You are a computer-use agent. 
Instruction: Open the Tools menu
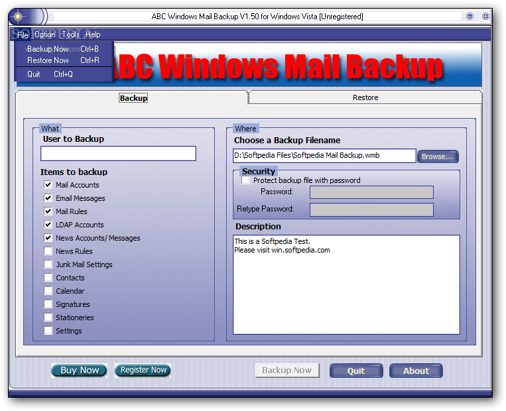[70, 34]
